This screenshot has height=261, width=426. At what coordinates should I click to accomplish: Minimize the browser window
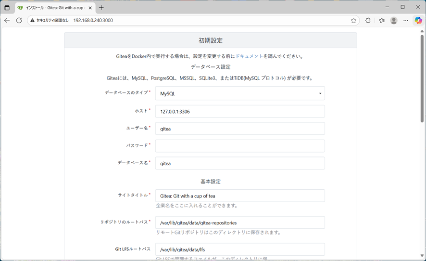(388, 7)
